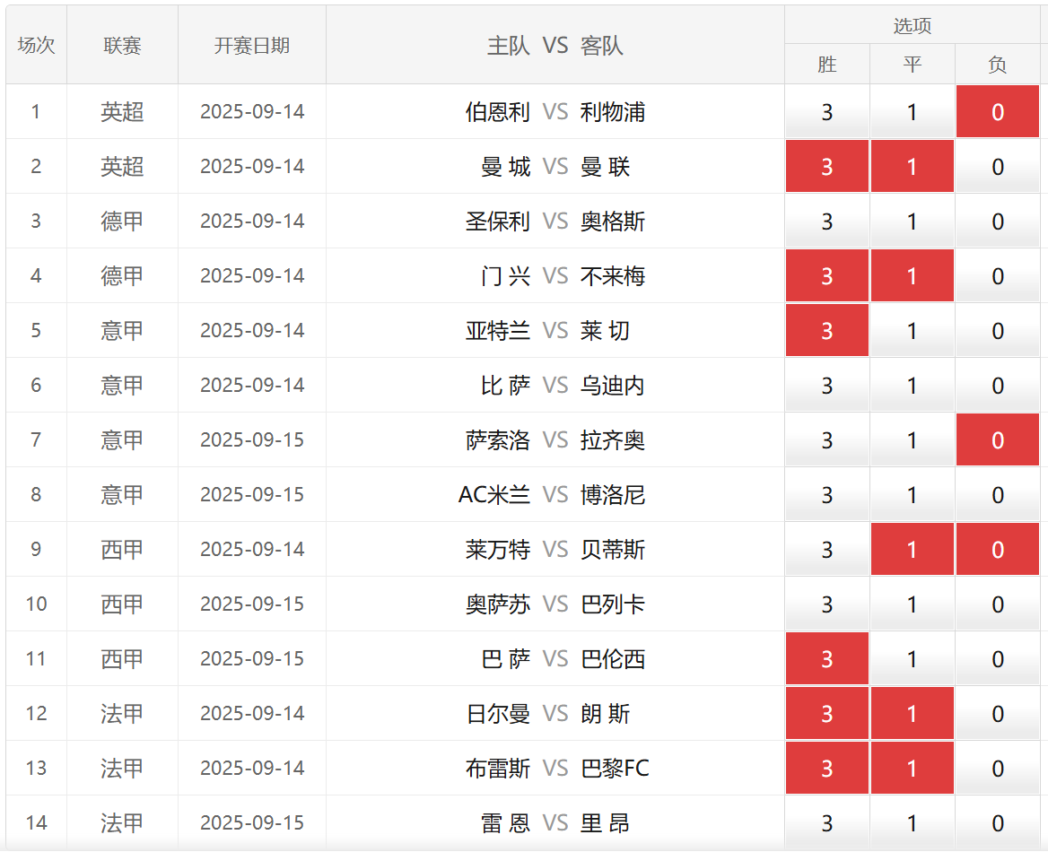Deselect the 负 option for 伯恩利 VS 利物浦
This screenshot has width=1048, height=852.
tap(997, 111)
